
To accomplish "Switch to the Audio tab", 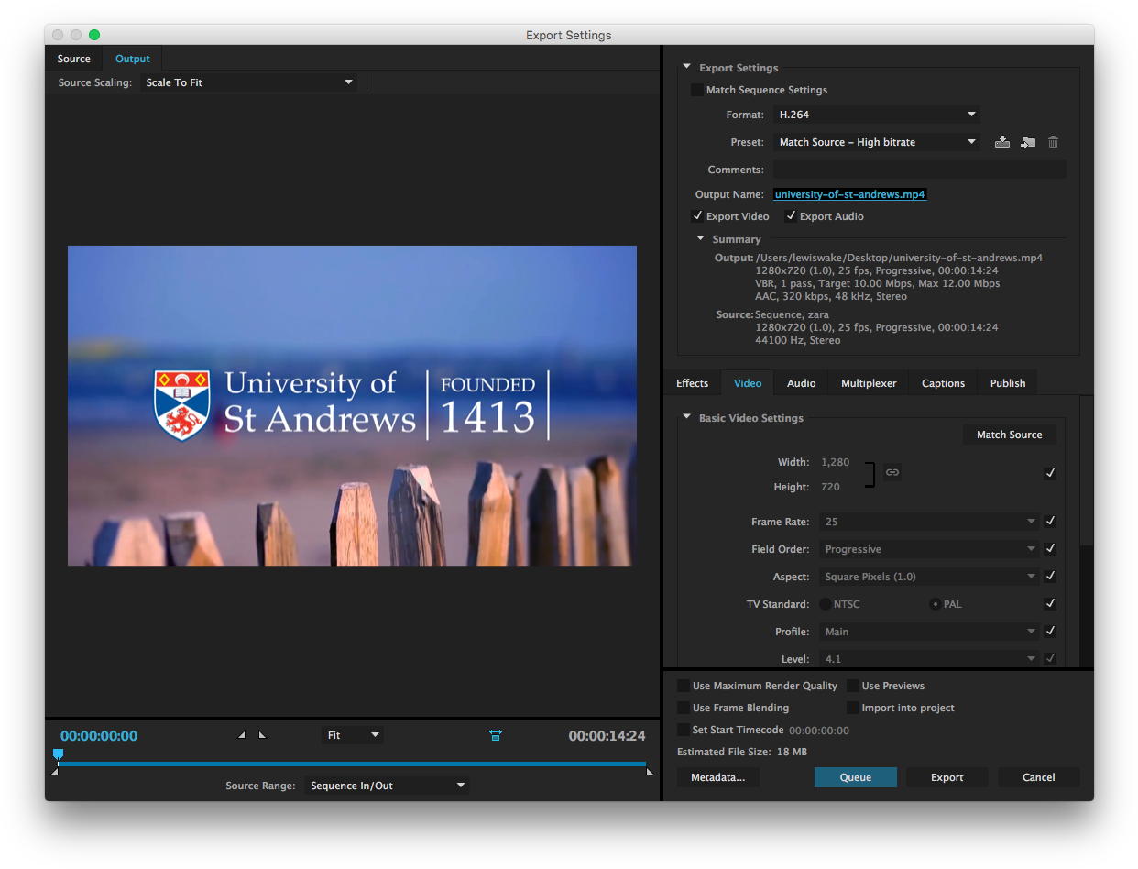I will click(x=802, y=383).
